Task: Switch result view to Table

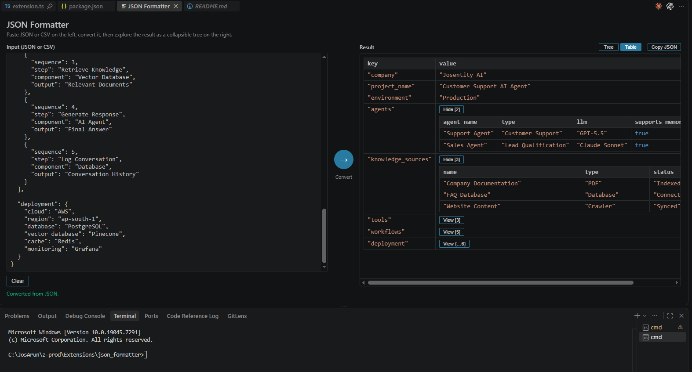Action: 631,47
